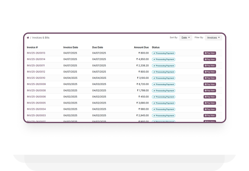Click Processing Payment badge for INV/25-26/0014

164,59
